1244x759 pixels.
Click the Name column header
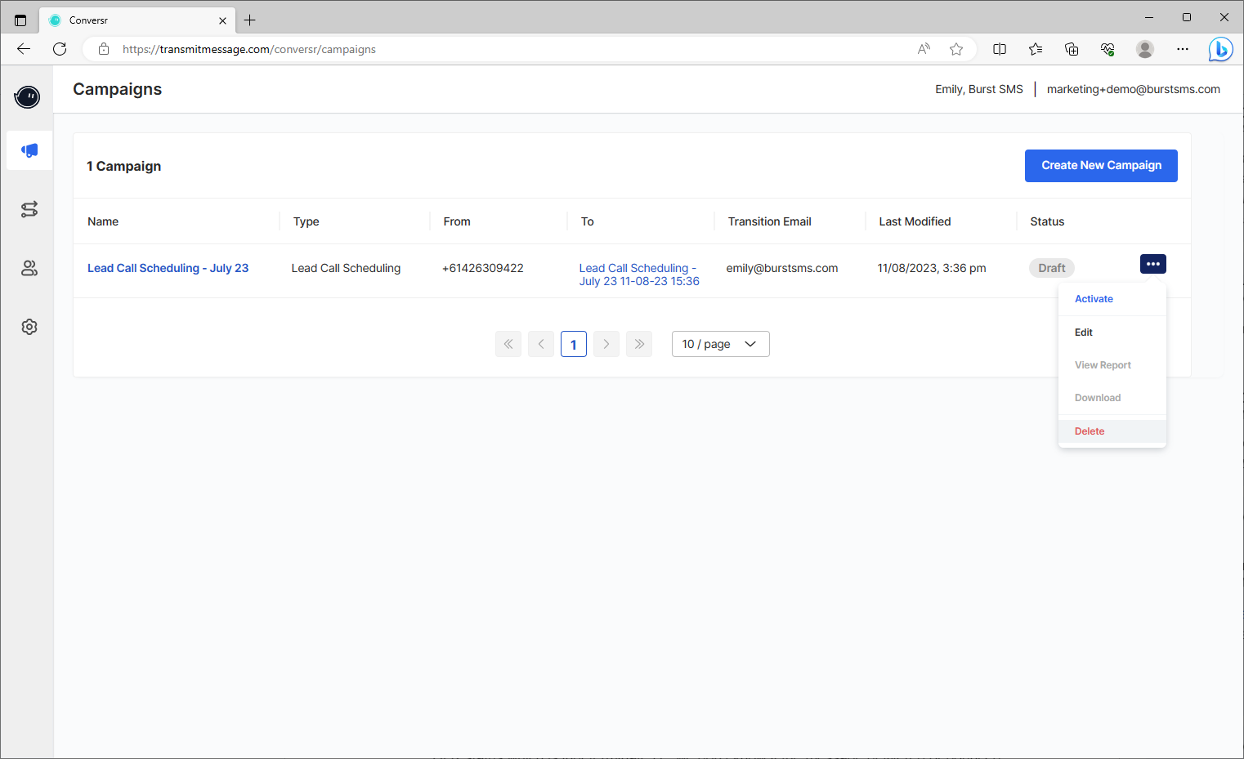click(x=103, y=221)
